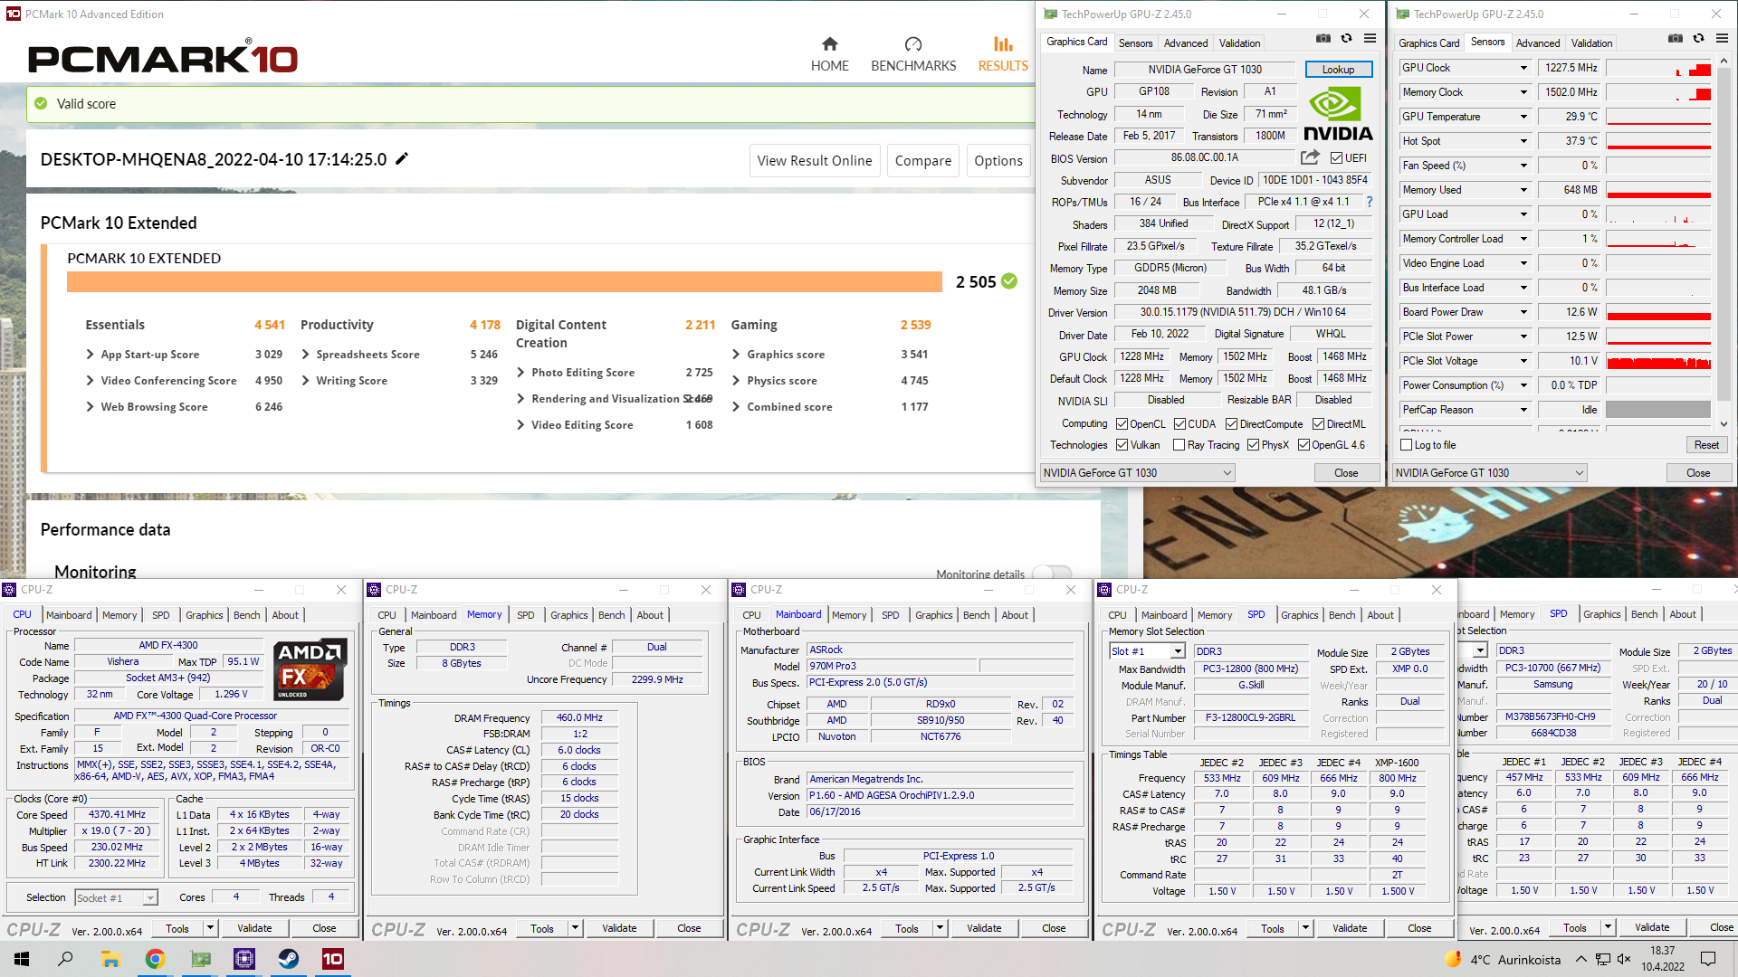This screenshot has width=1738, height=977.
Task: Enable Log to file checkbox
Action: [1406, 445]
